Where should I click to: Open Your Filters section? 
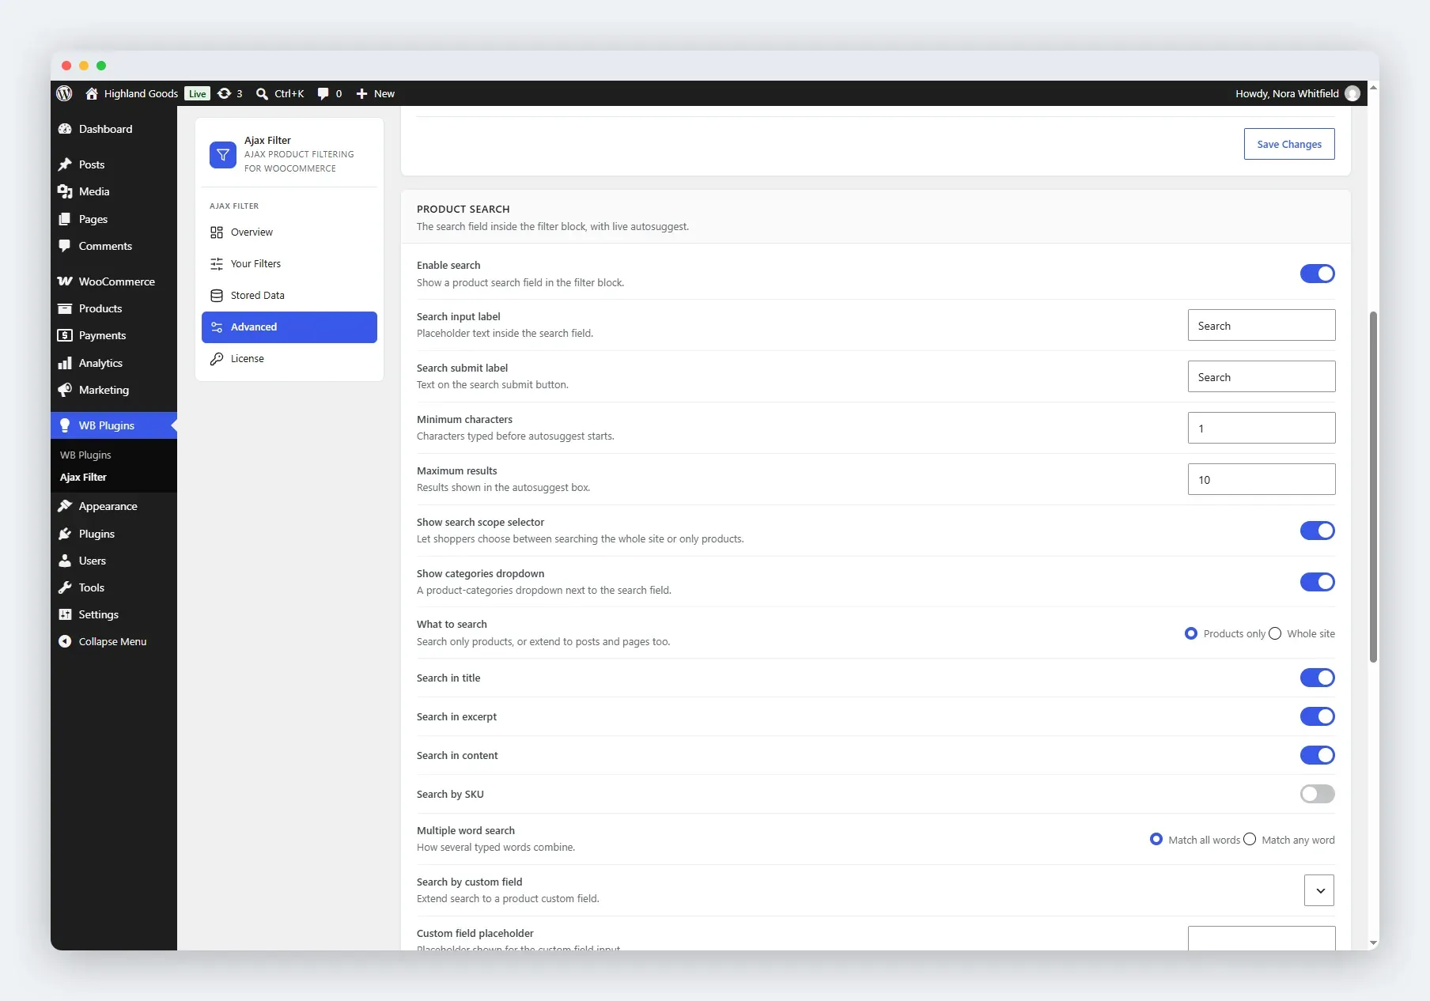[289, 264]
